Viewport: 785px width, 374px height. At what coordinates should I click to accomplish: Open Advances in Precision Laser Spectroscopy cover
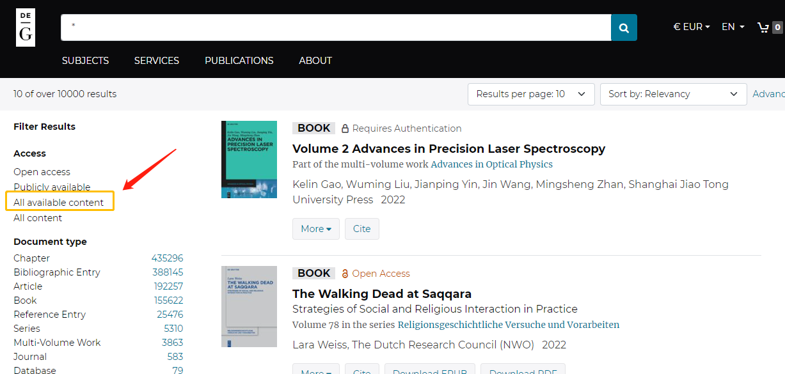point(249,159)
